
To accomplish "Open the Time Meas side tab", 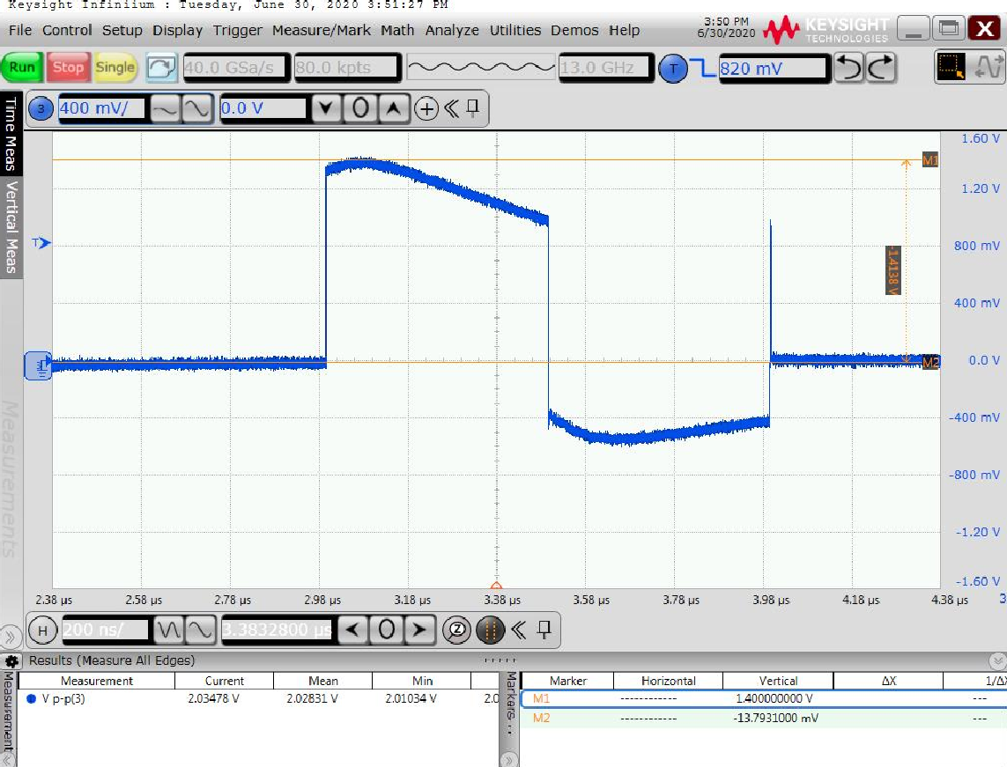I will click(11, 134).
